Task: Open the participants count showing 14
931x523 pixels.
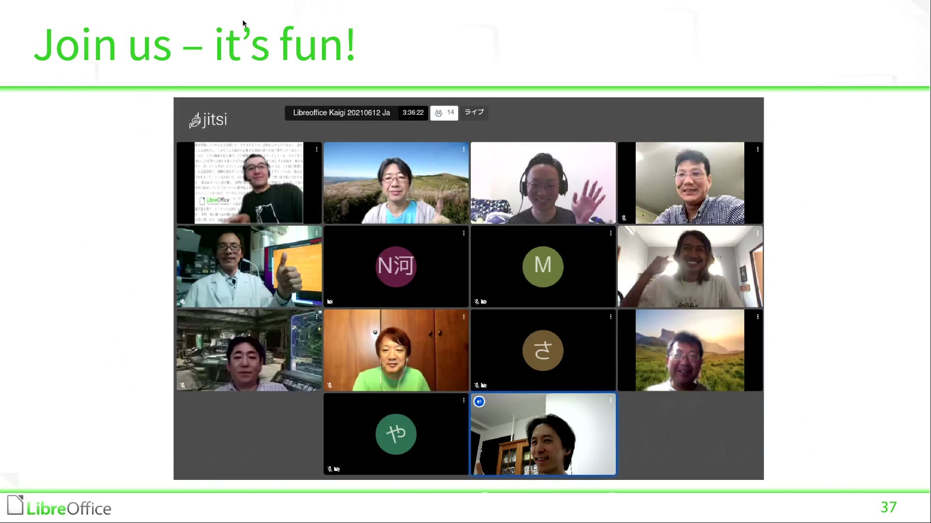Action: pyautogui.click(x=444, y=113)
